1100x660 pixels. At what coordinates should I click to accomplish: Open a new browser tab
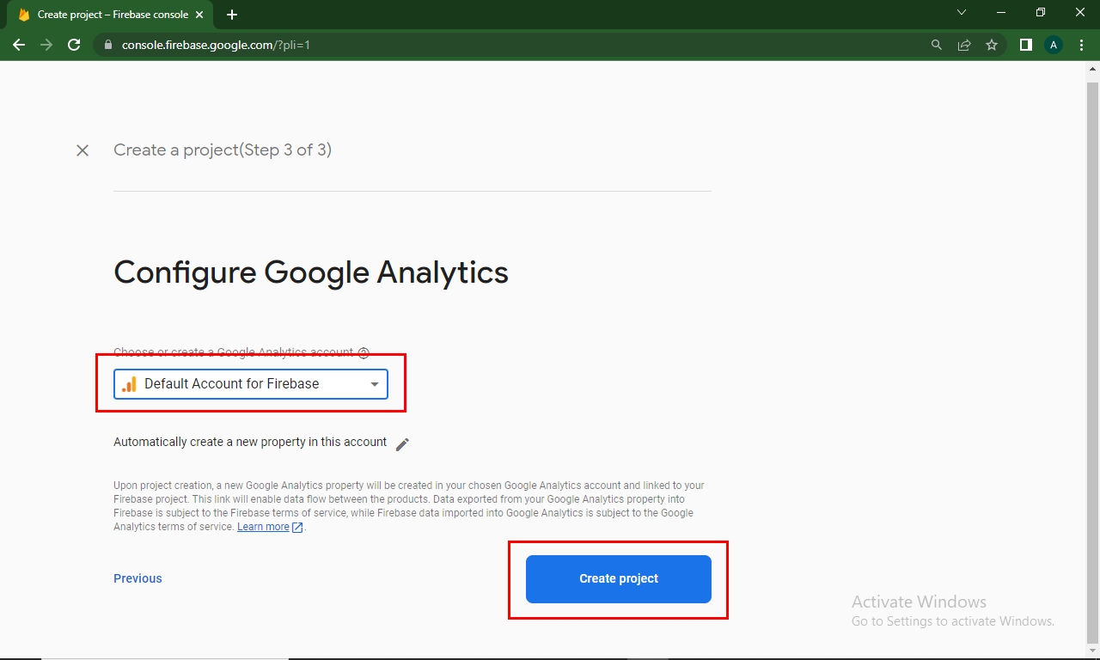tap(232, 15)
